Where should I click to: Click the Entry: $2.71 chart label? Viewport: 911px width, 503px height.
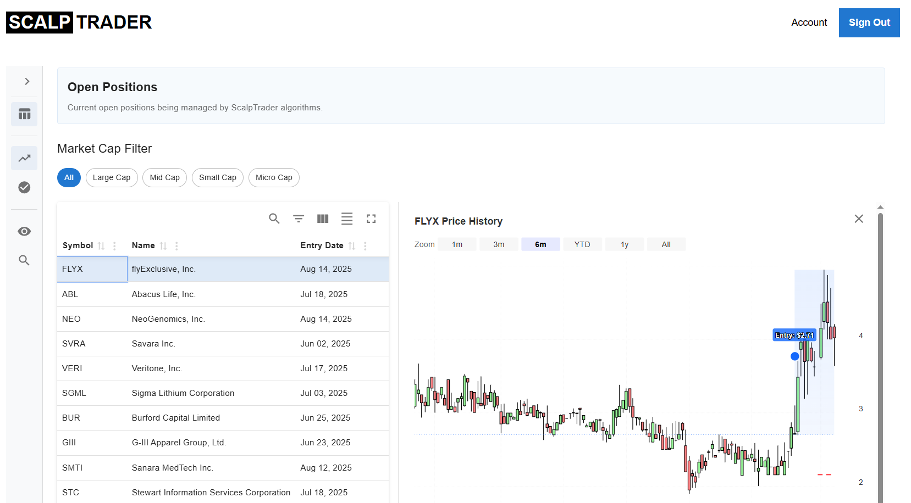tap(794, 335)
